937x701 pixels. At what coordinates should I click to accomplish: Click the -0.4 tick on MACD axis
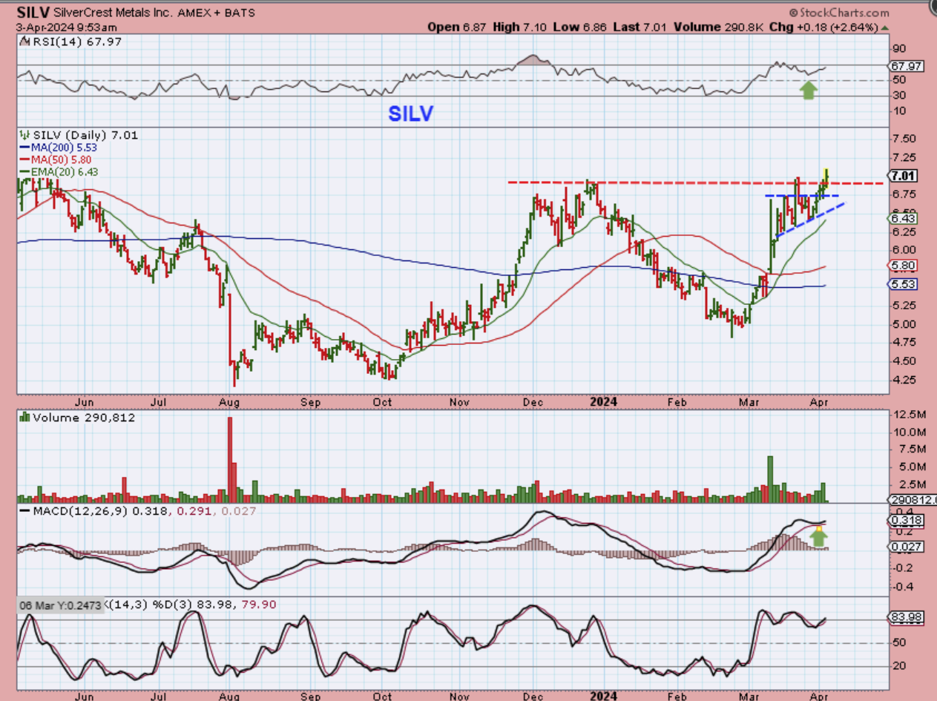901,587
